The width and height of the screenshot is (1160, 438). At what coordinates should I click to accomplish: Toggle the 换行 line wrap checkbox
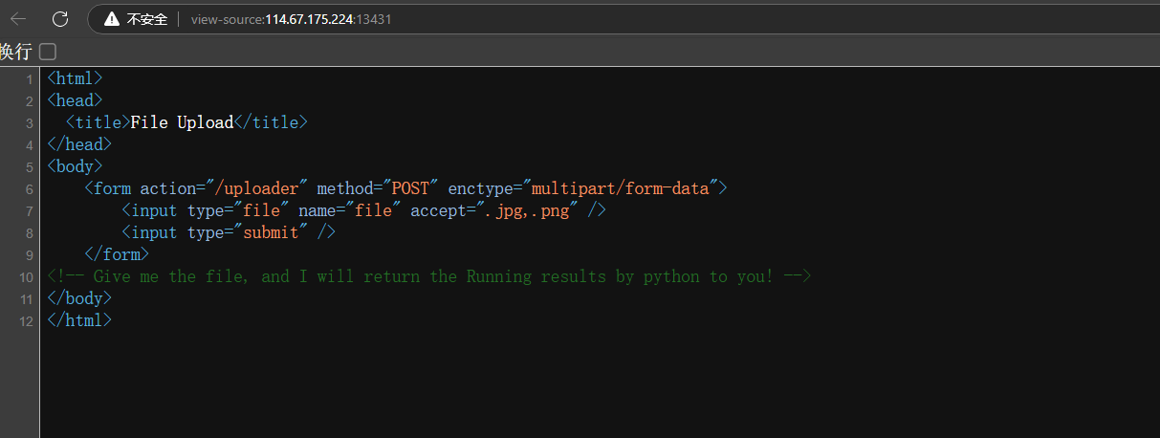pos(48,51)
